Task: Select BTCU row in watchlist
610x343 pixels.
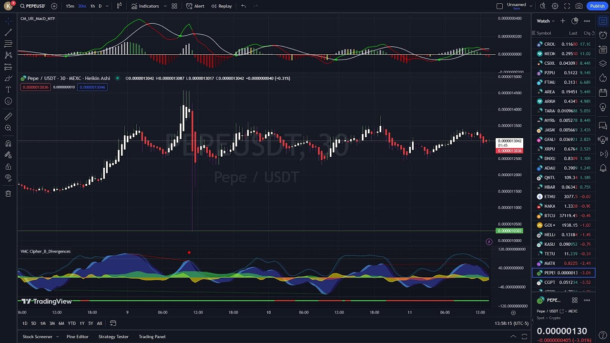Action: tap(563, 215)
